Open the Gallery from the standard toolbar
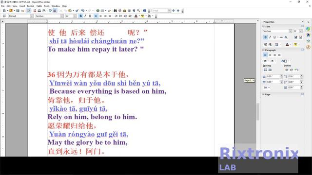Viewport: 312px width, 175px height. (x=124, y=11)
